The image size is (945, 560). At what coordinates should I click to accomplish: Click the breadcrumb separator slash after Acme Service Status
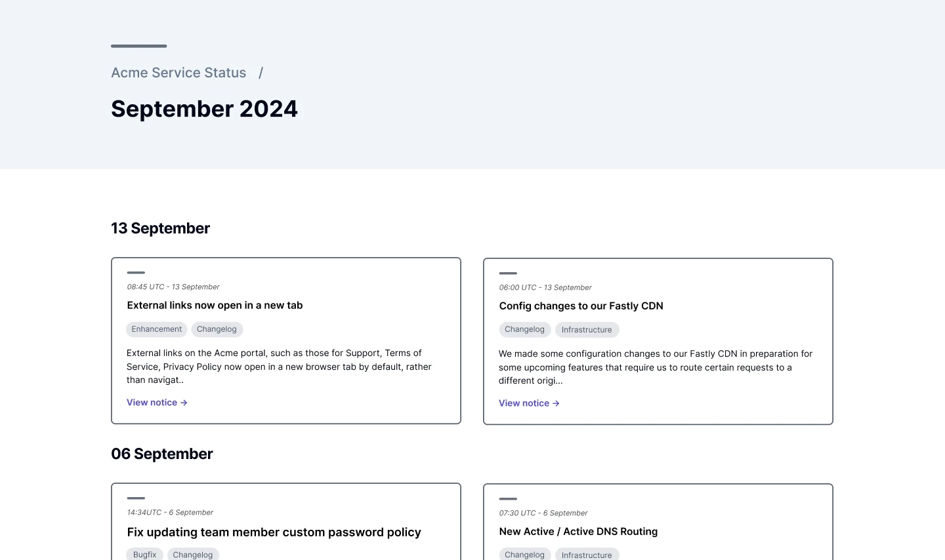261,73
